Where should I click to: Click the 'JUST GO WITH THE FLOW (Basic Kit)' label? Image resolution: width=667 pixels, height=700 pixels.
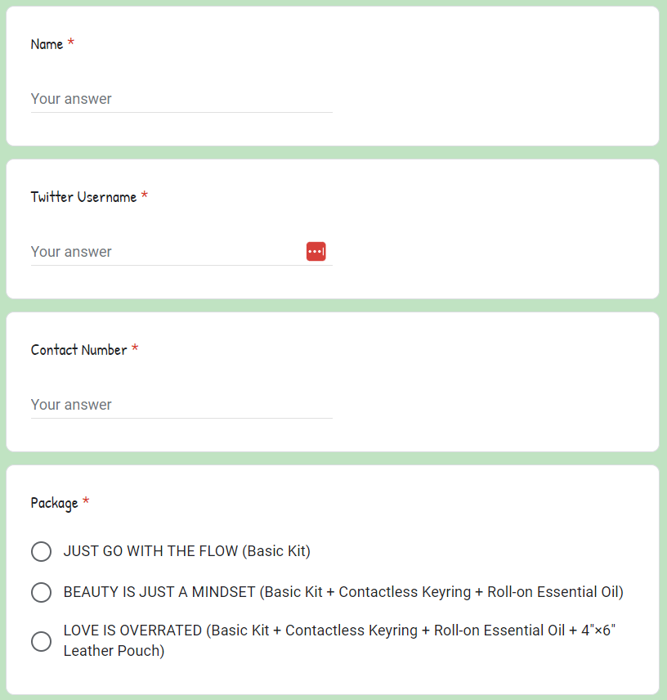click(x=187, y=551)
